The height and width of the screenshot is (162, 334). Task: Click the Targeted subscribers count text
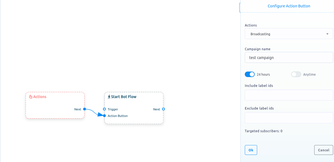(x=263, y=131)
